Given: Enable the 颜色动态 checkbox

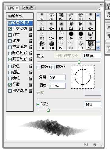Looking at the screenshot, I should (x=10, y=53).
